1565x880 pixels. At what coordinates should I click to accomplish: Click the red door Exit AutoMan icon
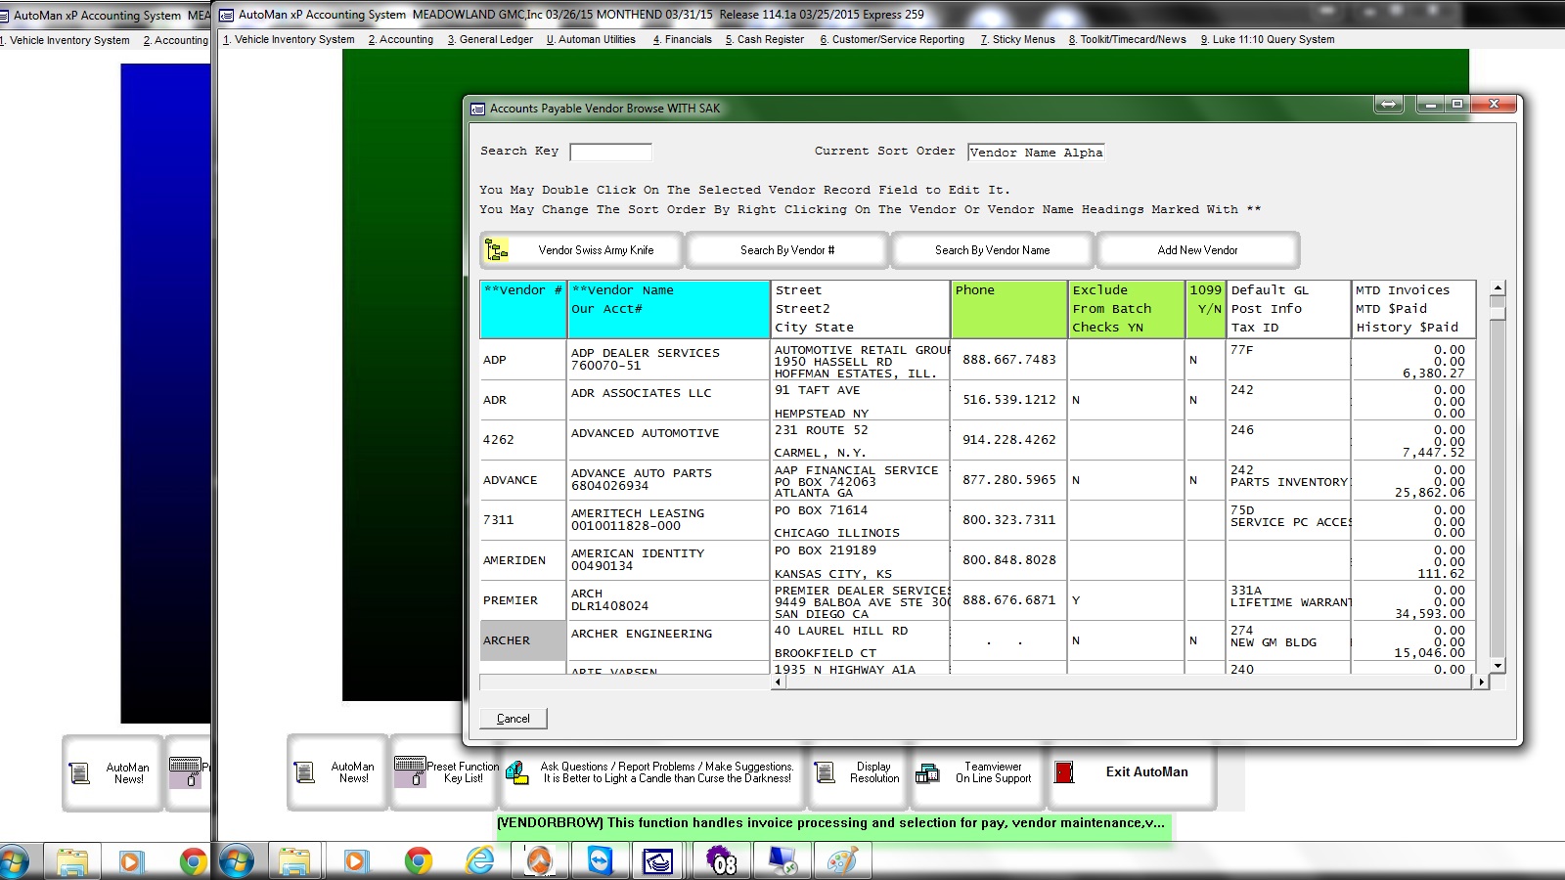click(1065, 771)
